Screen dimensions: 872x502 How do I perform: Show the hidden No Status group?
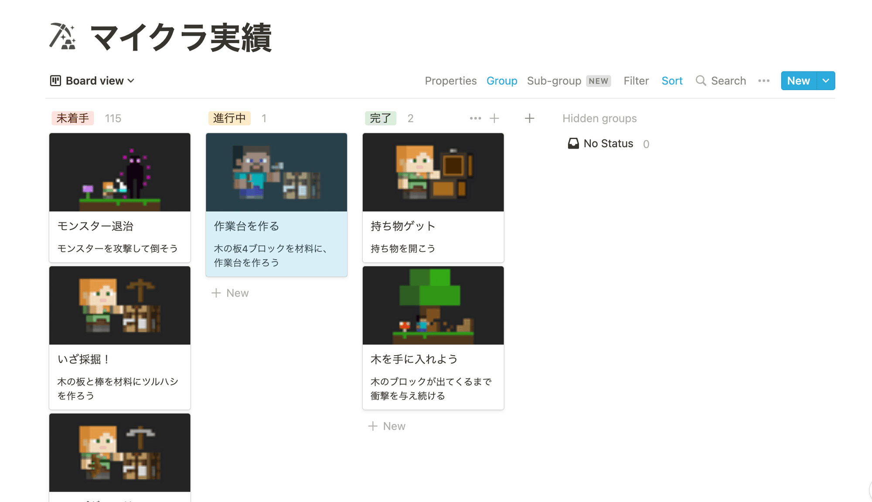point(609,143)
